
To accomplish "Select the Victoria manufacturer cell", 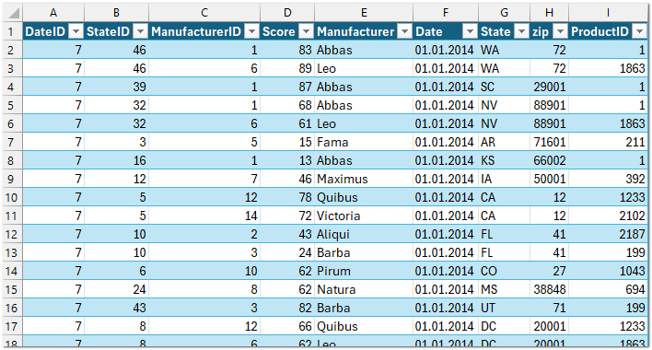I will 364,216.
